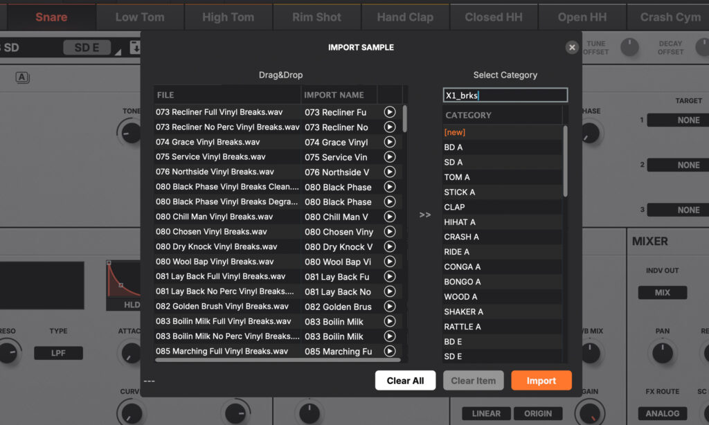Image resolution: width=709 pixels, height=425 pixels.
Task: Open the LPF filter type dropdown
Action: (x=58, y=353)
